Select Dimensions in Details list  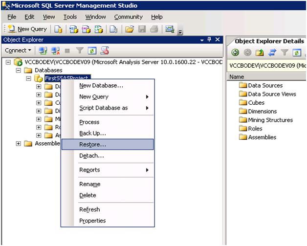(258, 111)
